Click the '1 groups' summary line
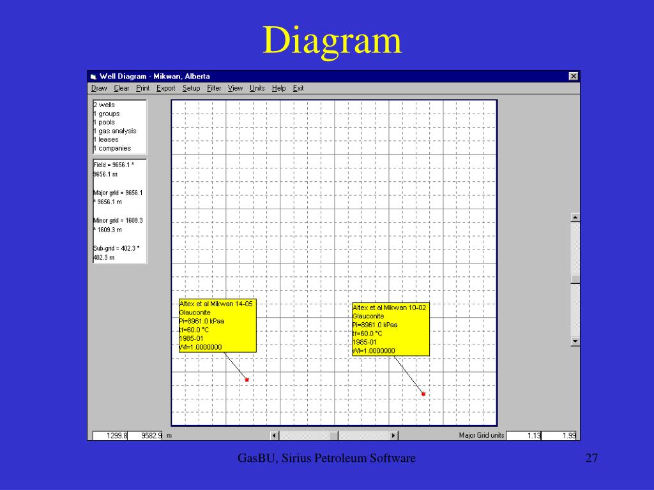The image size is (654, 490). pos(107,114)
